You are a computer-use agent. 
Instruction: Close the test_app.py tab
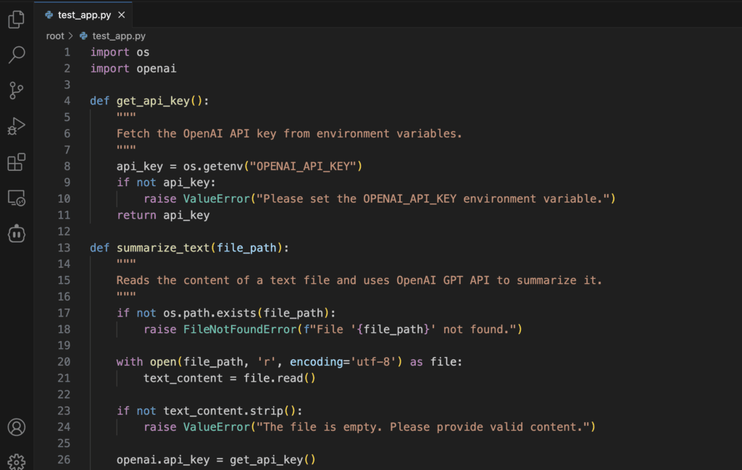(122, 15)
